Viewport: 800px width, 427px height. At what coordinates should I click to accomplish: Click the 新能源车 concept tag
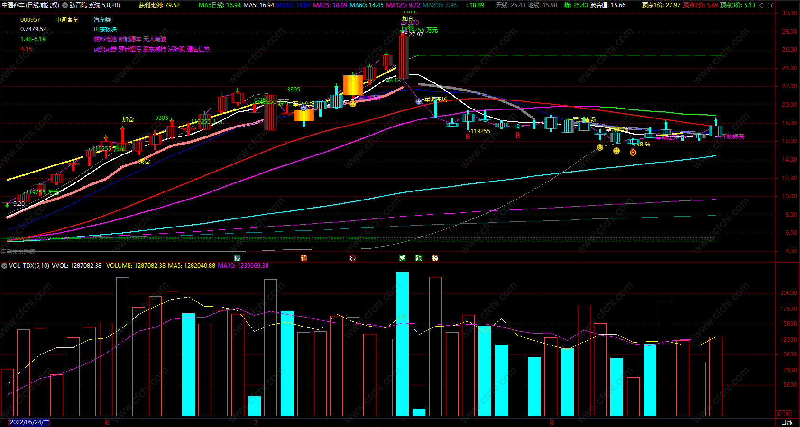130,39
